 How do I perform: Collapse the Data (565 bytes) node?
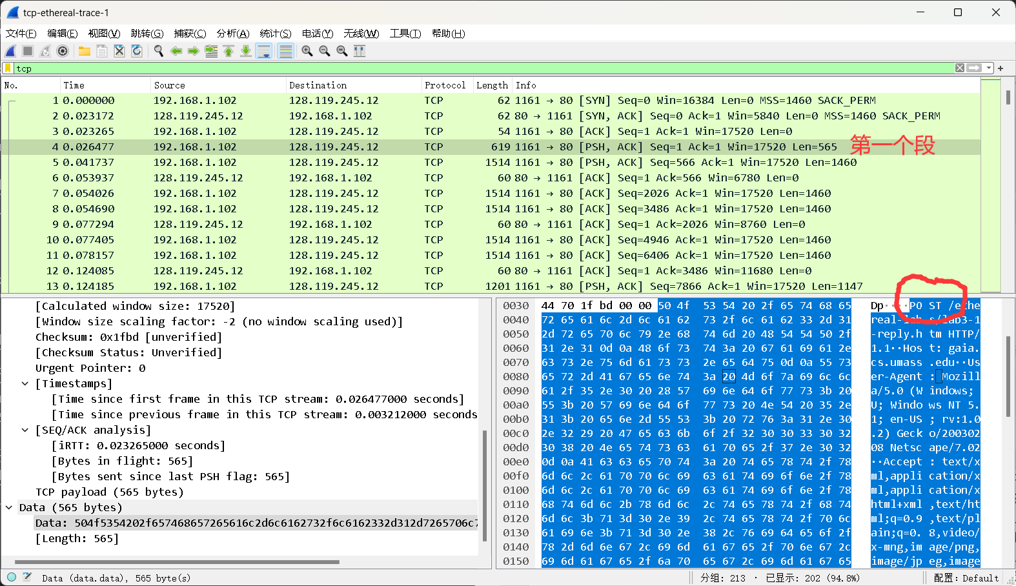pyautogui.click(x=9, y=508)
